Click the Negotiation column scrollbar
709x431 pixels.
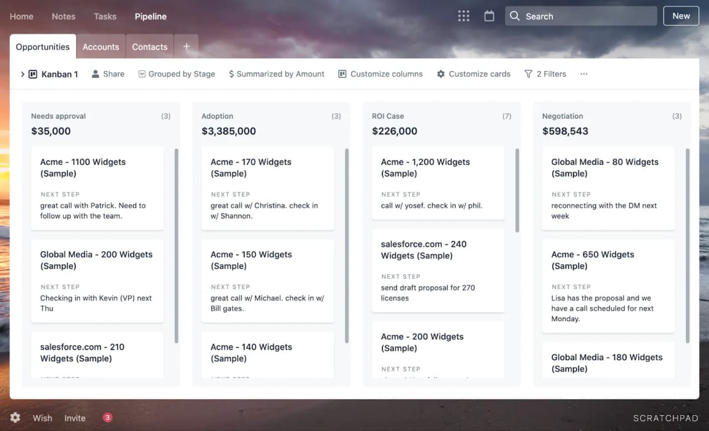point(687,246)
